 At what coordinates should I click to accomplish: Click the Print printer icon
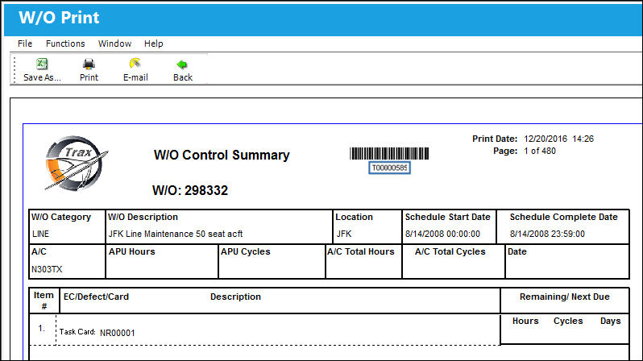pyautogui.click(x=89, y=64)
